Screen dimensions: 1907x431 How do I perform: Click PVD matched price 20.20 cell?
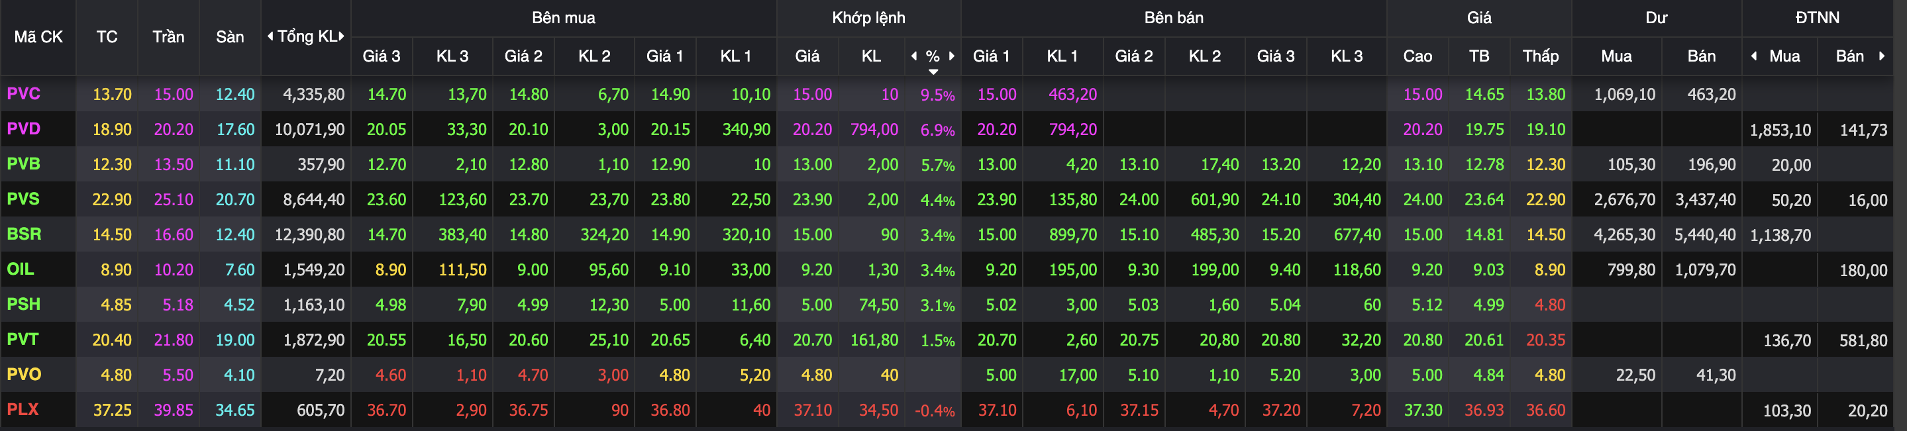(x=812, y=130)
